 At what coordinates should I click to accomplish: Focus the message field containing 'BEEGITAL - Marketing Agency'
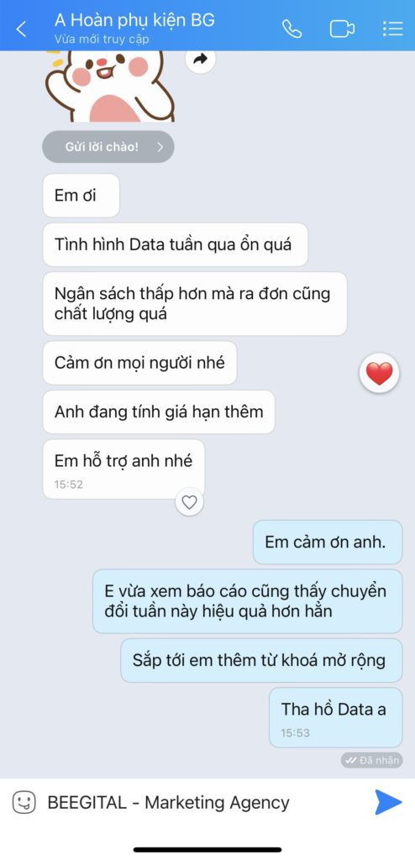pyautogui.click(x=203, y=803)
